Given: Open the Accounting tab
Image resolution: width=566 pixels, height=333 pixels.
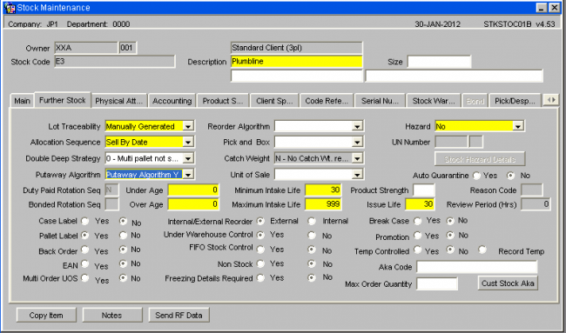Looking at the screenshot, I should coord(172,101).
